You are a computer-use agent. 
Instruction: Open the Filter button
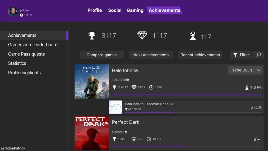pos(241,55)
